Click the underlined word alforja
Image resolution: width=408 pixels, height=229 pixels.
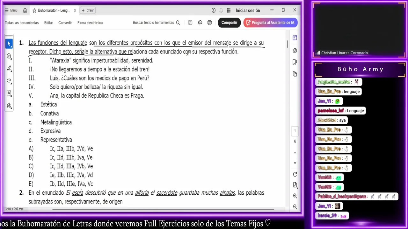(x=142, y=193)
